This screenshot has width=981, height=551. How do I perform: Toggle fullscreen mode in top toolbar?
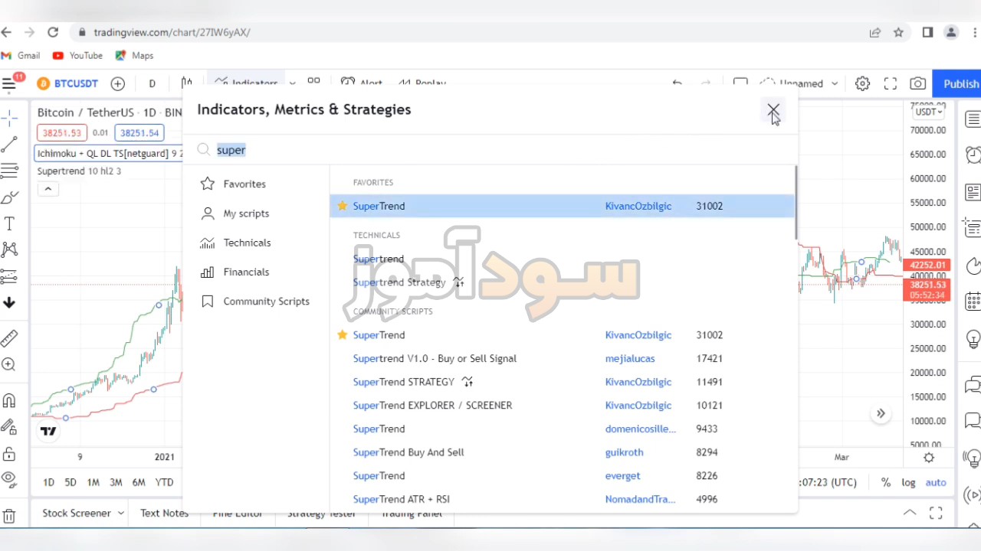[890, 83]
